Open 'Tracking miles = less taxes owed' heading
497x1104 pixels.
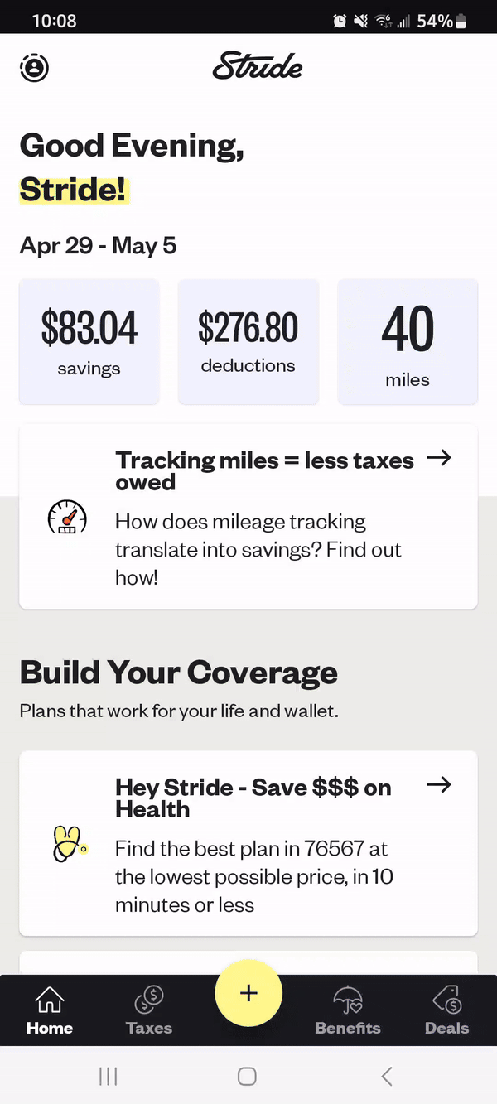[264, 470]
